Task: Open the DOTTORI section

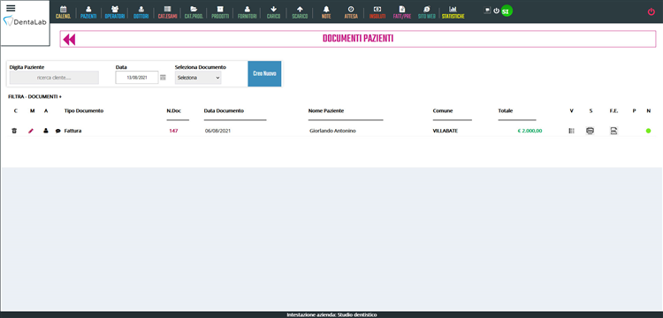Action: (141, 12)
